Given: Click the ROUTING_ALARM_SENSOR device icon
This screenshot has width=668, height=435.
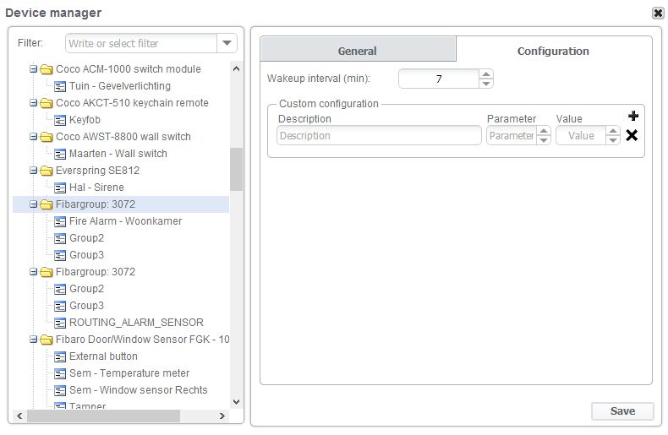Looking at the screenshot, I should point(60,323).
